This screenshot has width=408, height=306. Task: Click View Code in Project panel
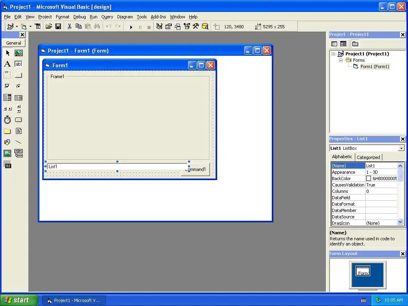coord(334,44)
